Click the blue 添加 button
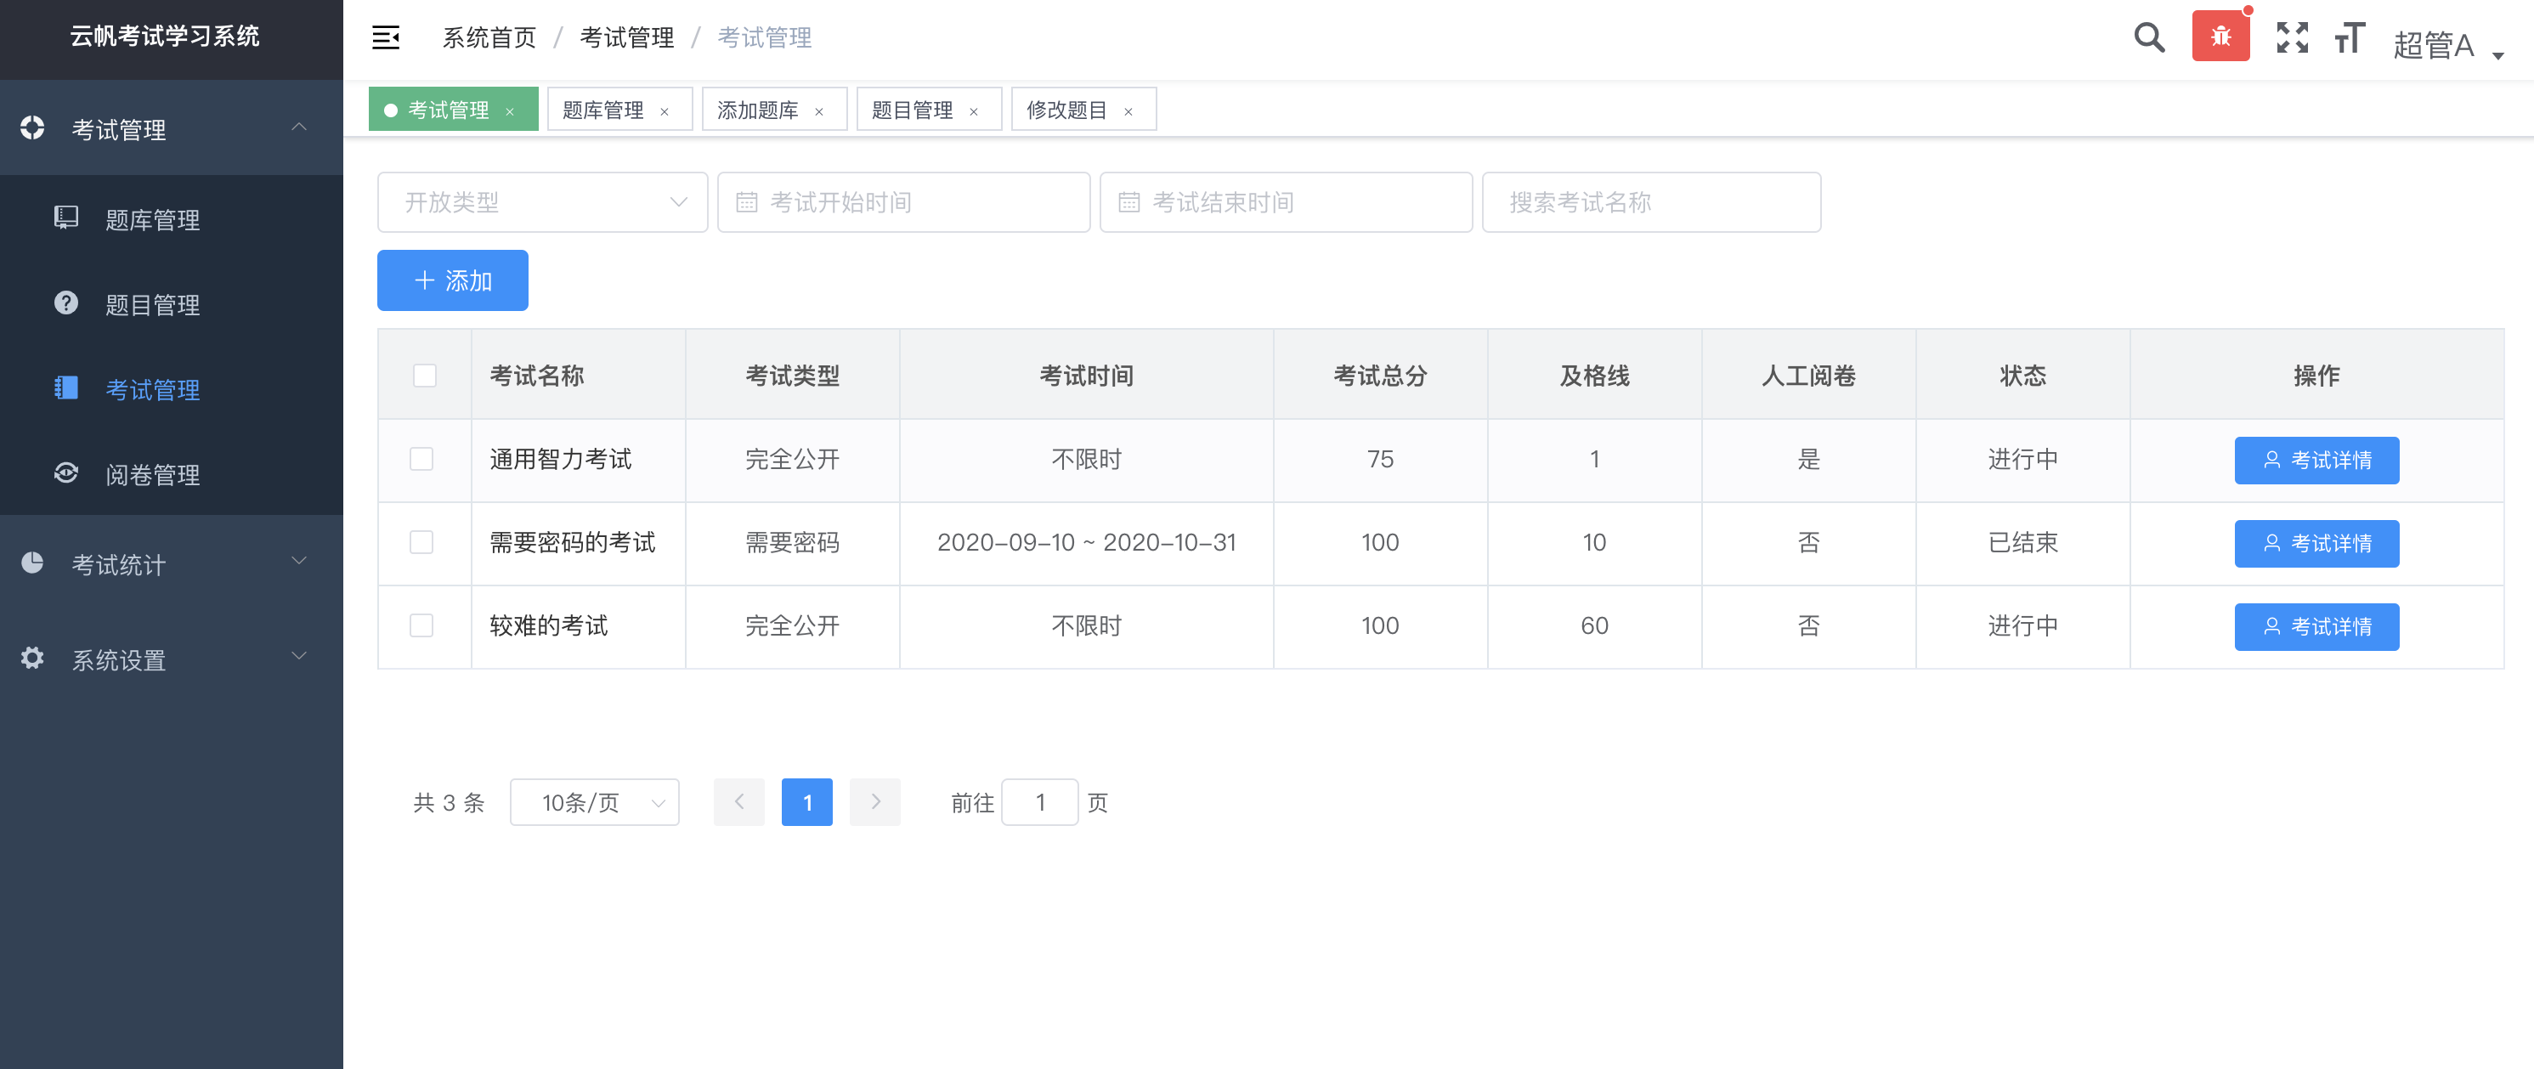 [x=452, y=280]
